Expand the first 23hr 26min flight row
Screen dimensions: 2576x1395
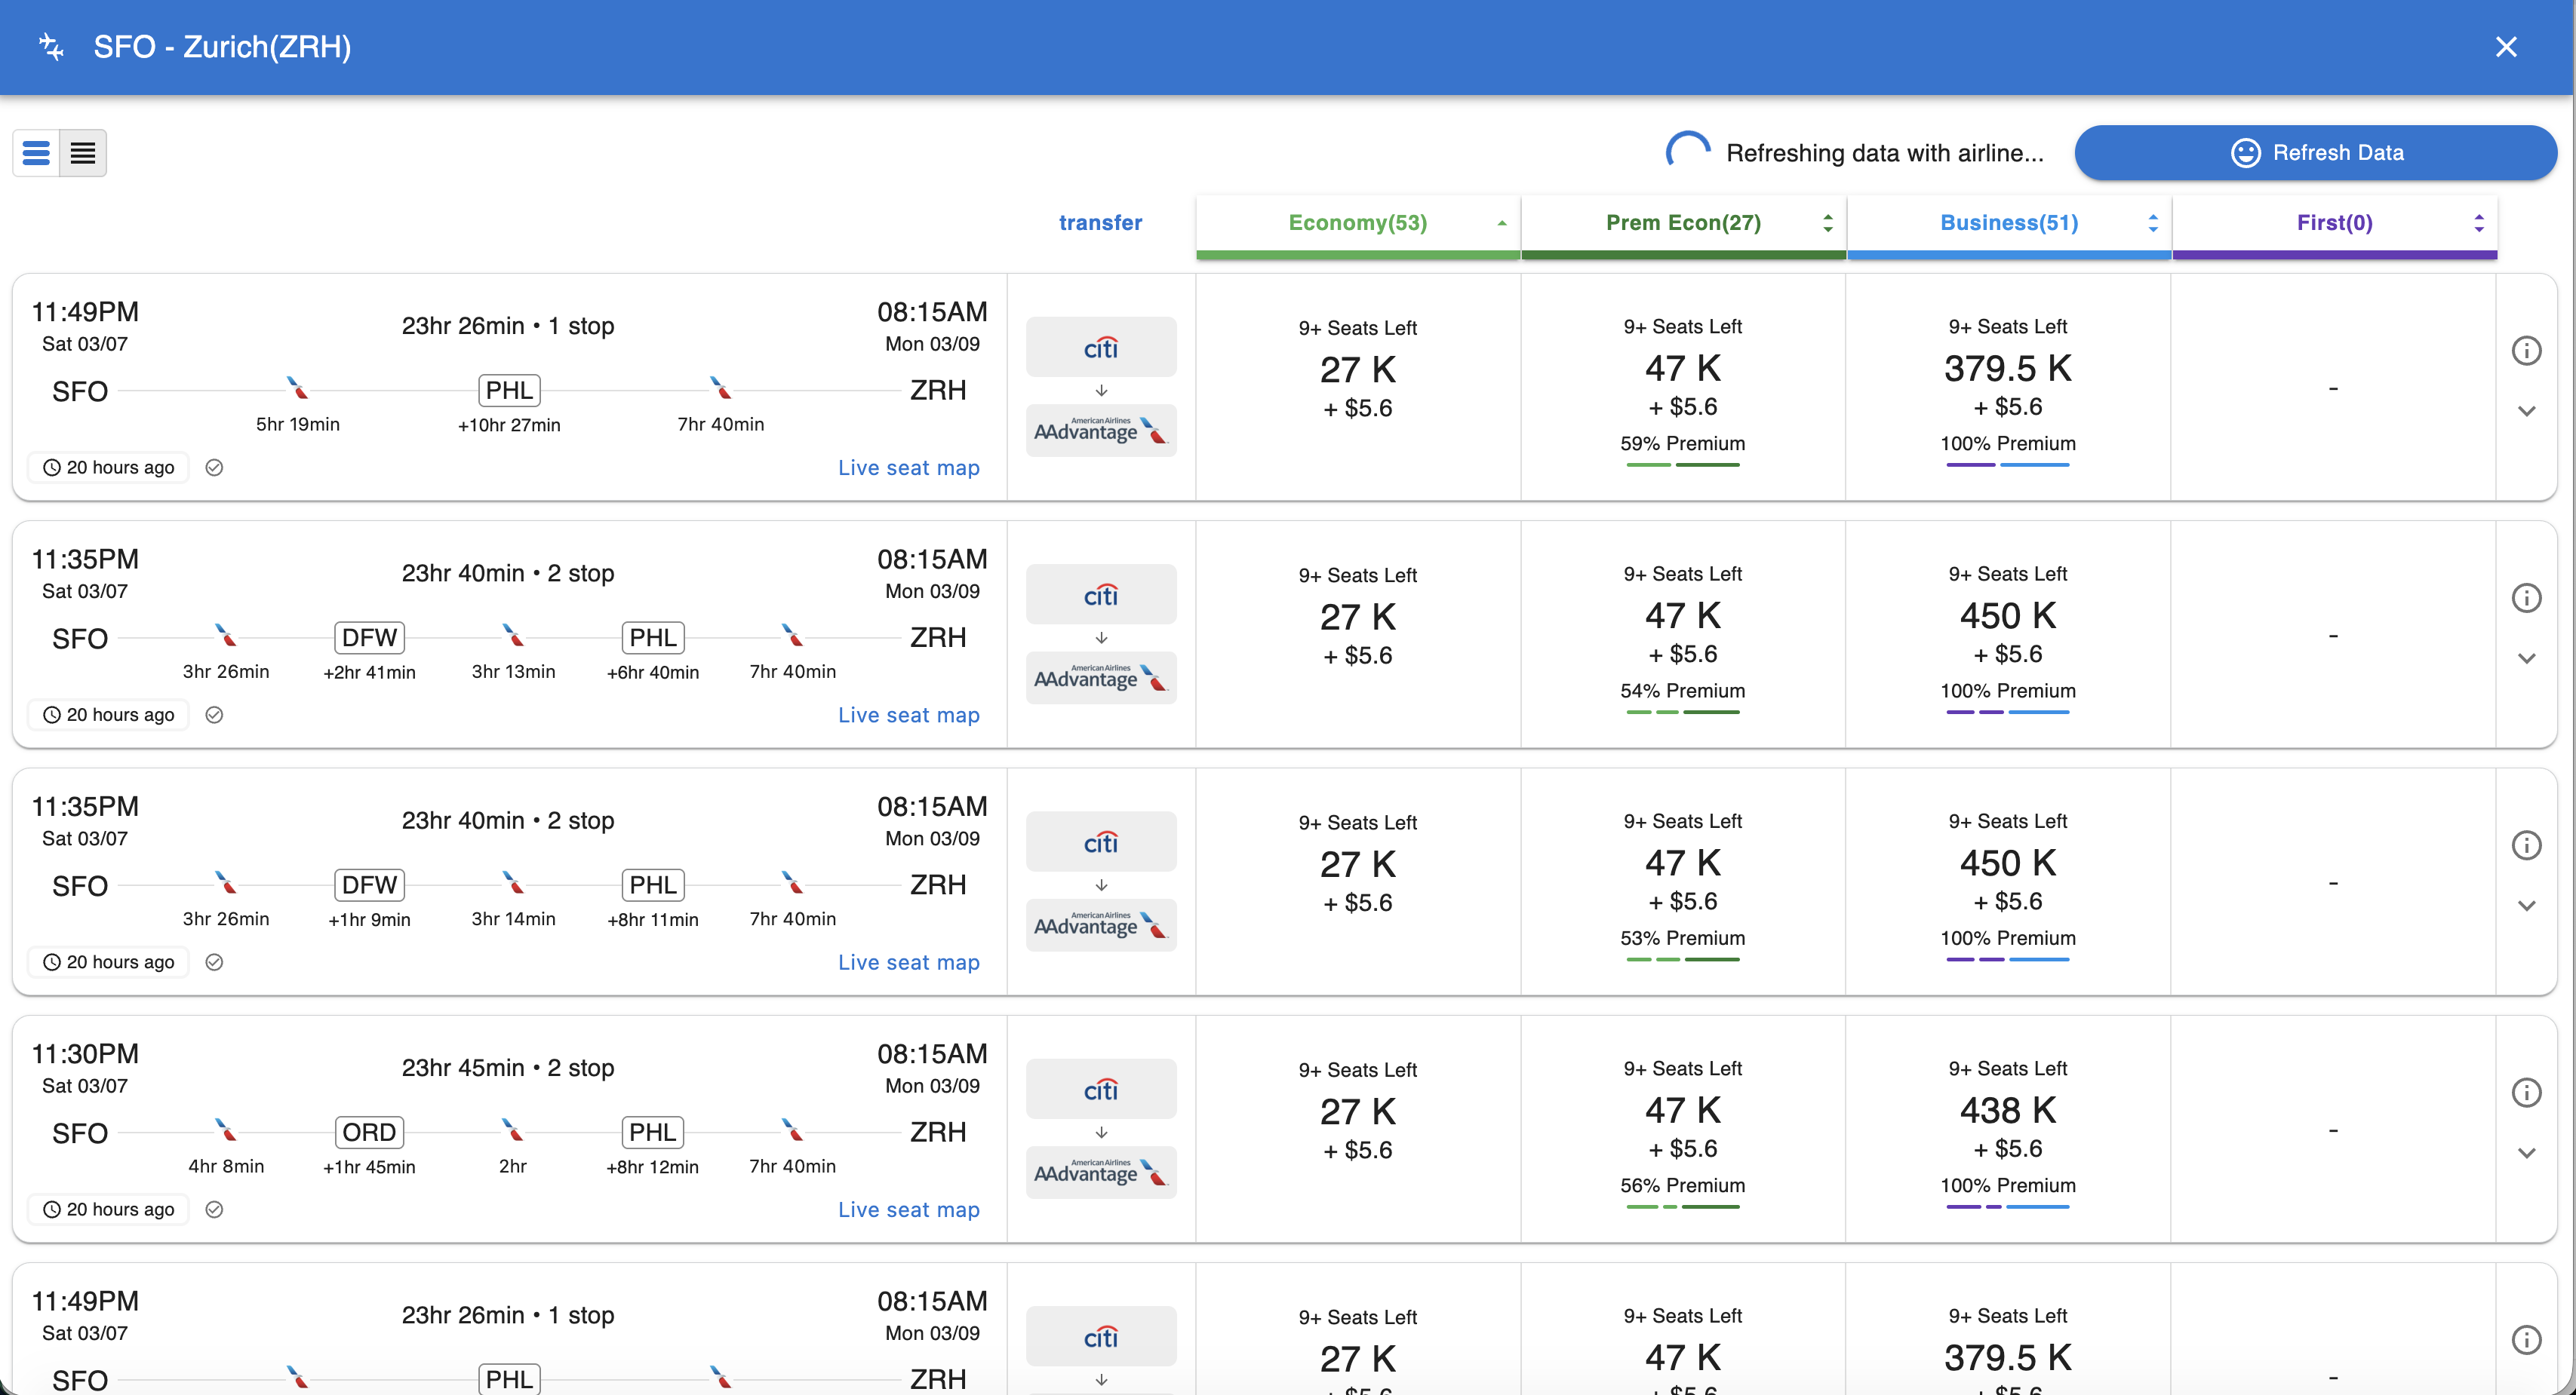(2526, 412)
